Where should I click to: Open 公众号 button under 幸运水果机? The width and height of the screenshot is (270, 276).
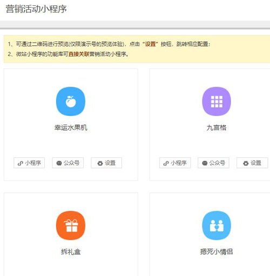tap(68, 163)
